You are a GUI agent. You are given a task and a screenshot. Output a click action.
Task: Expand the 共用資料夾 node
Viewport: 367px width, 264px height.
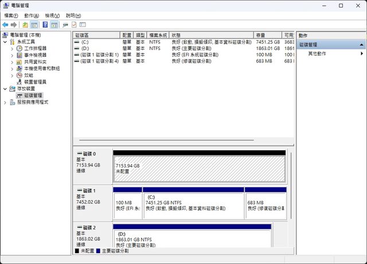tap(12, 62)
